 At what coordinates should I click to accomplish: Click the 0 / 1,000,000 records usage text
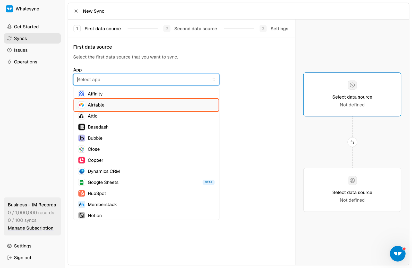31,213
